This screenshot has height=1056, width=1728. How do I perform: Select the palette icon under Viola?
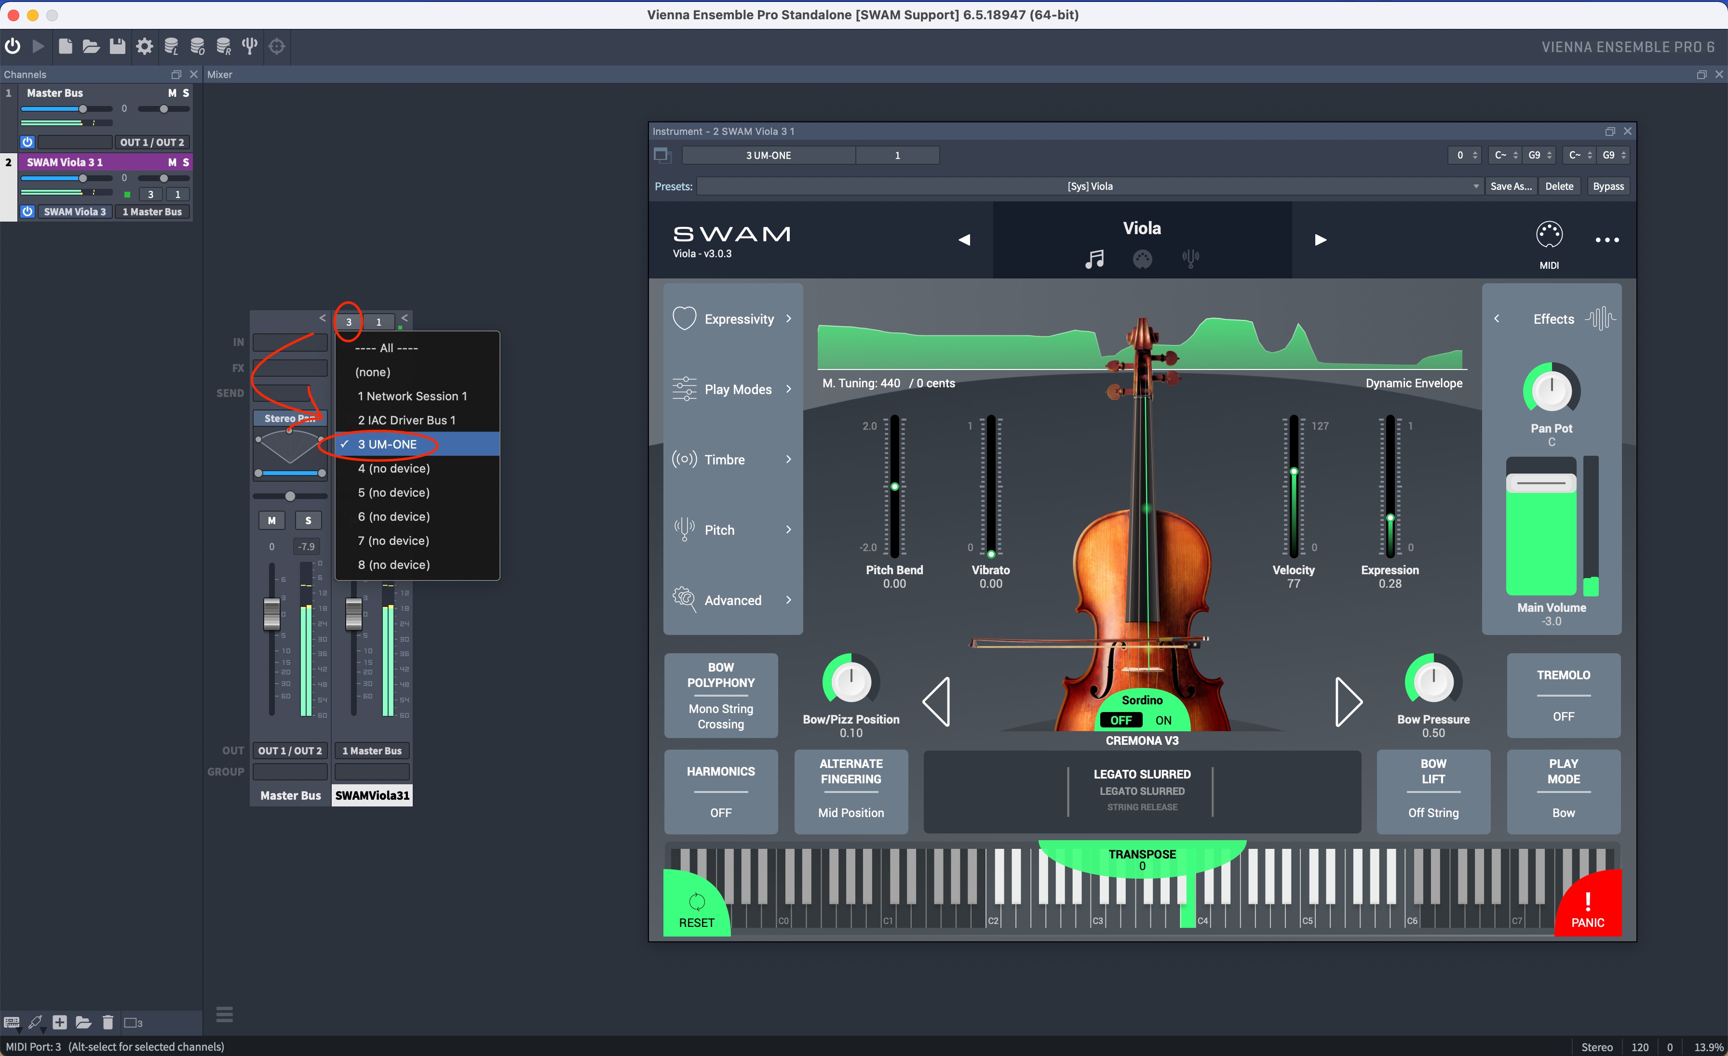[x=1142, y=259]
